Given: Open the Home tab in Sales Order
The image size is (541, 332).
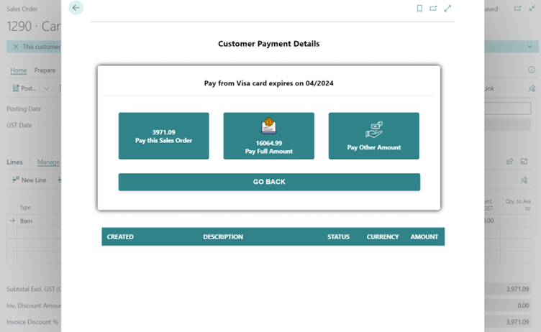Looking at the screenshot, I should coord(18,70).
